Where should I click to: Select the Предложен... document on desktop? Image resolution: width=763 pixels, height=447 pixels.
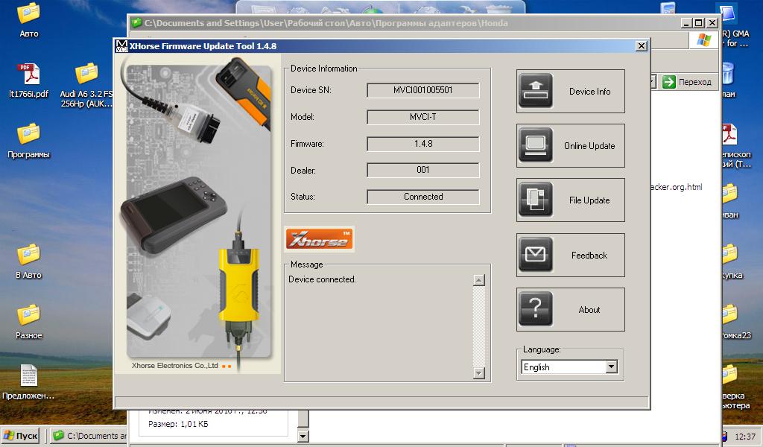click(x=29, y=382)
